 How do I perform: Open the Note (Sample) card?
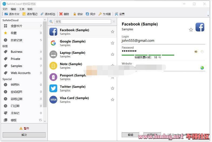tap(82, 66)
